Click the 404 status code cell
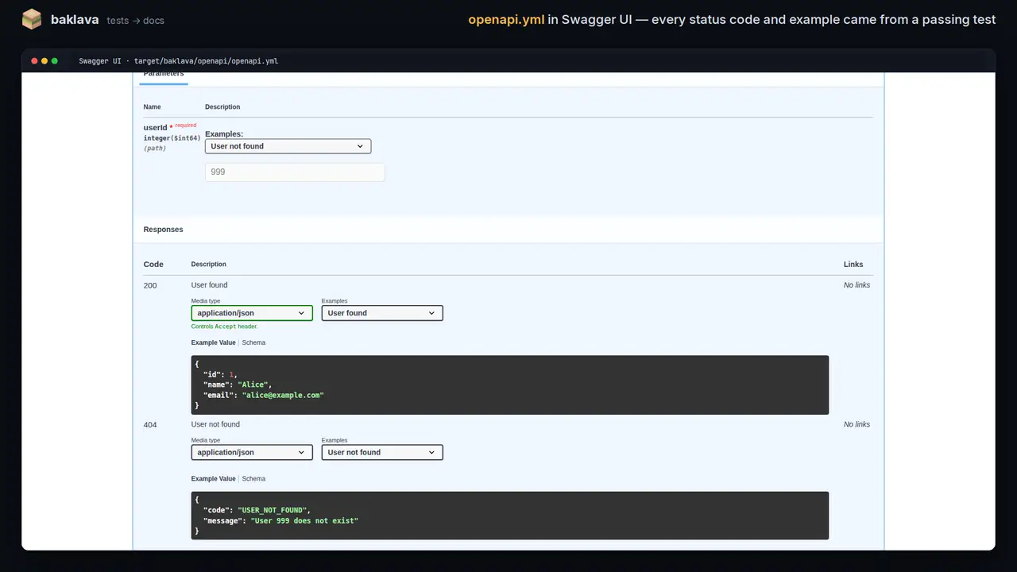The image size is (1017, 572). 150,425
